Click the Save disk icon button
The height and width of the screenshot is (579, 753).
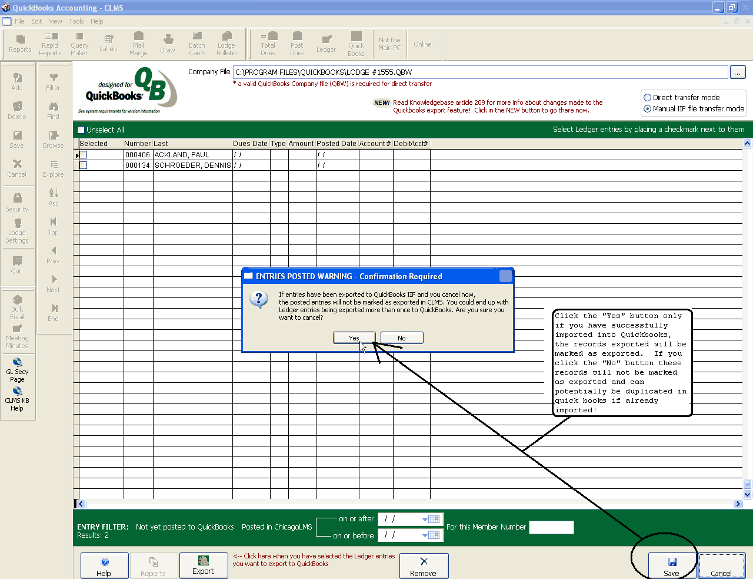(x=672, y=566)
